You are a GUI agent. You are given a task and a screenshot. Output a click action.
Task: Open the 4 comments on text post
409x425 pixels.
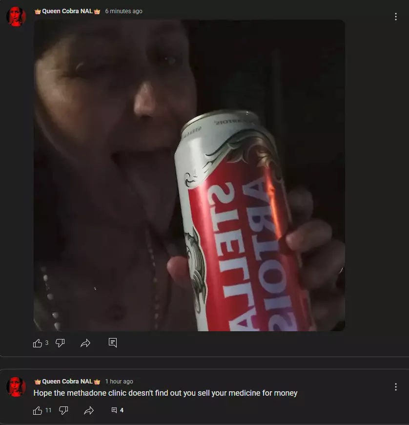click(x=118, y=410)
